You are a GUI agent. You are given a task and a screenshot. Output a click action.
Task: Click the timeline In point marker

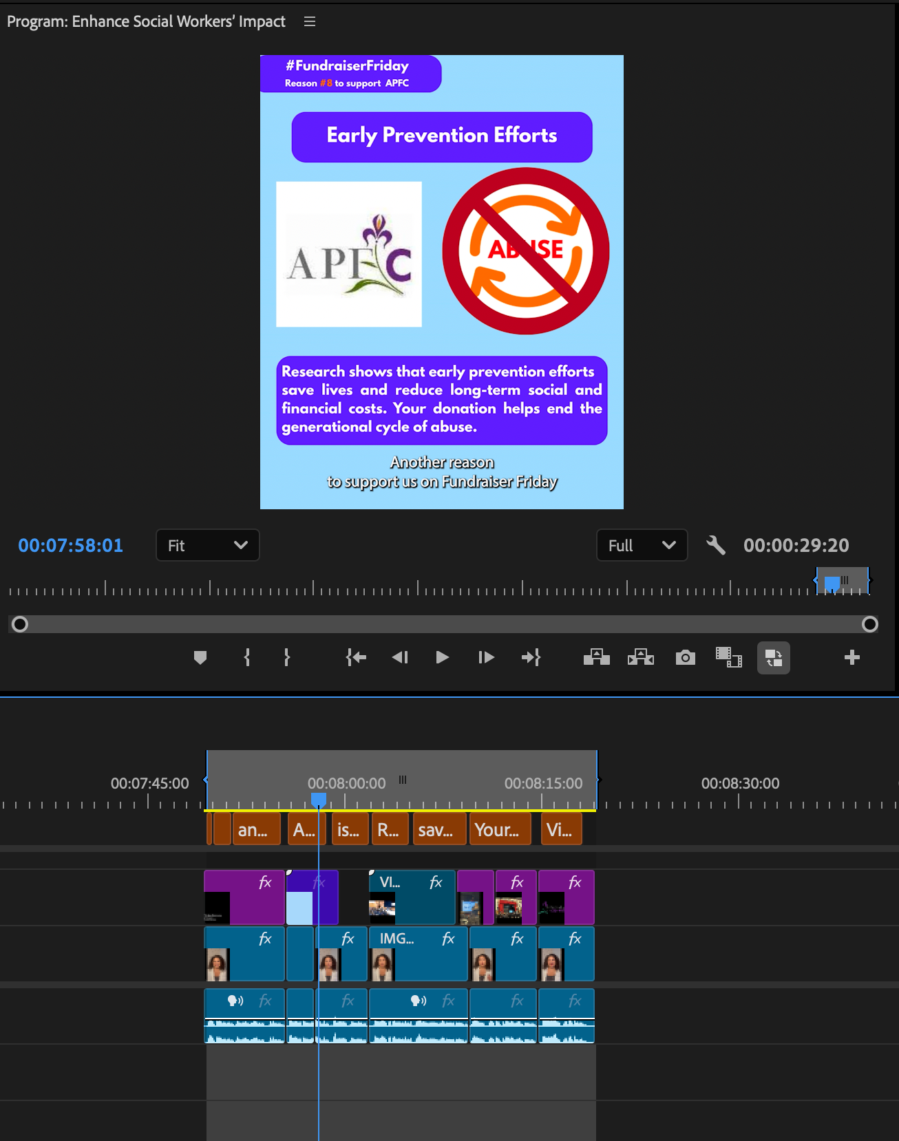click(x=206, y=780)
